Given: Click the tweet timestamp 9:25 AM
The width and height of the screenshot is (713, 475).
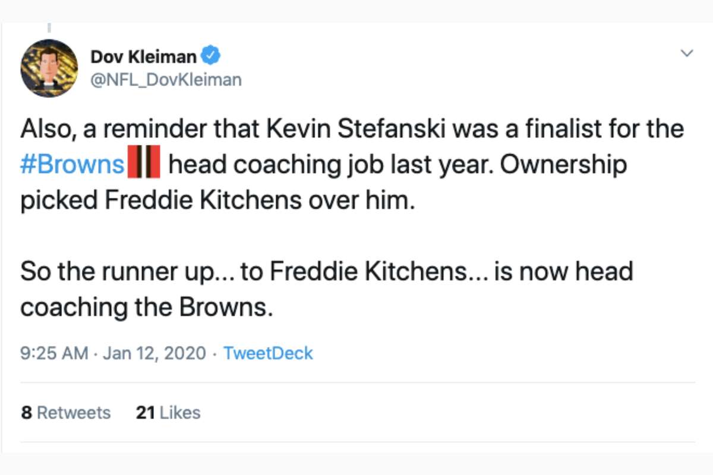Looking at the screenshot, I should 53,353.
